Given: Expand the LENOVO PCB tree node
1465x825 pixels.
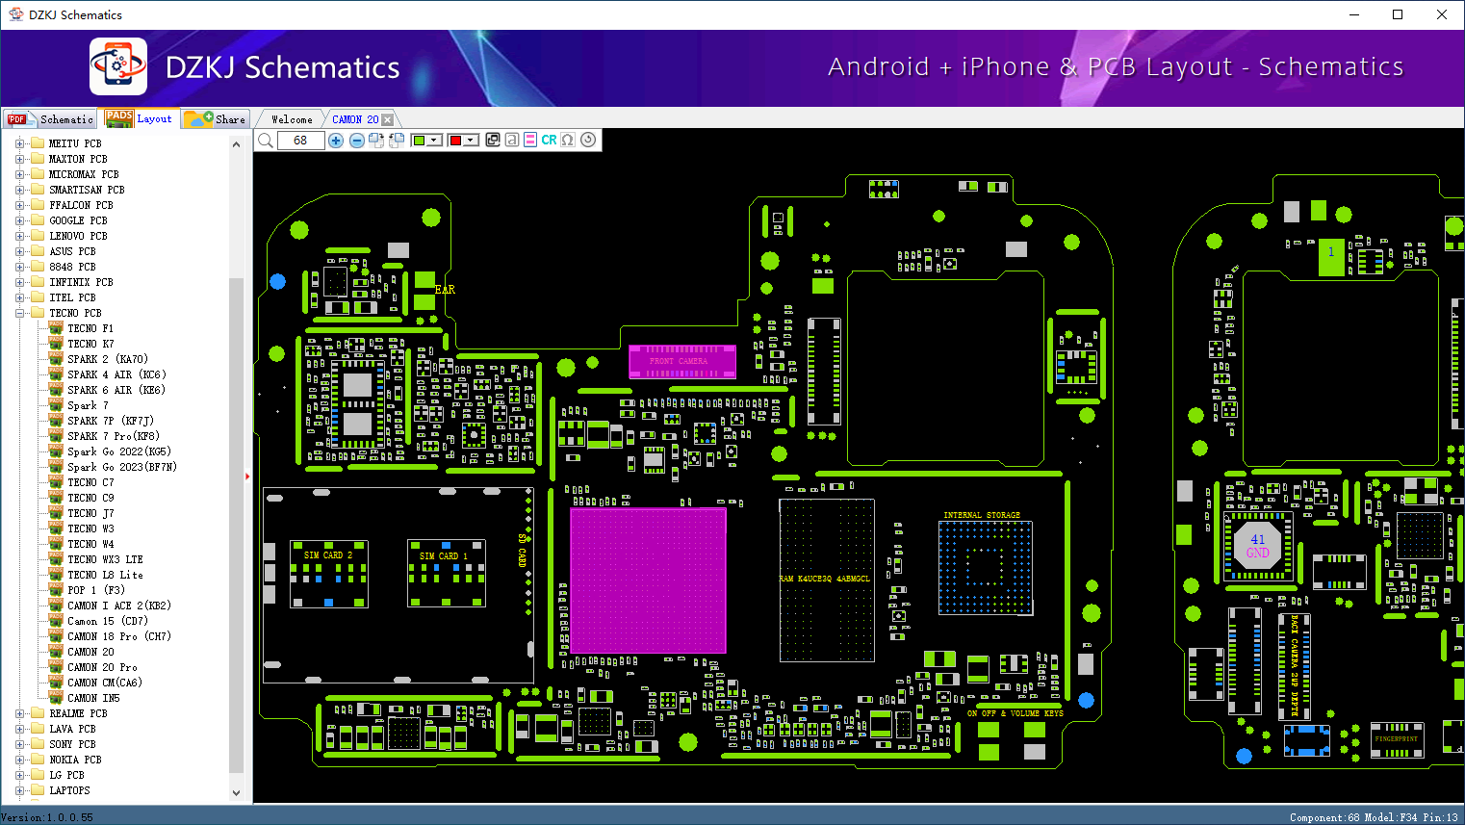Looking at the screenshot, I should tap(19, 236).
